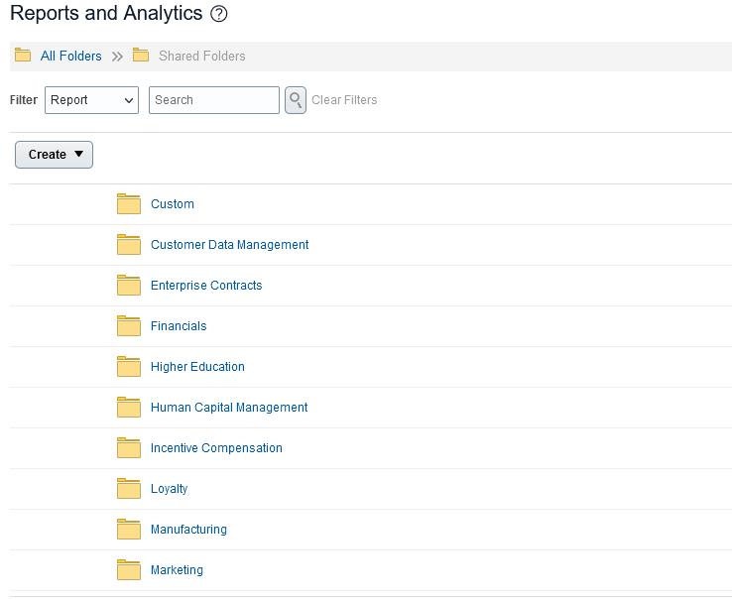
Task: Click the All Folders breadcrumb folder icon
Action: [23, 56]
